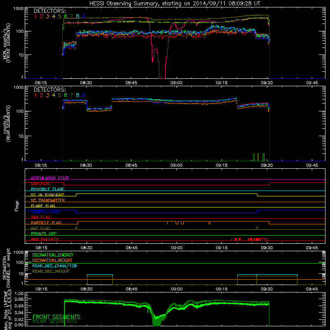This screenshot has height=330, width=330.
Task: Click the PARTICLE_FLAG label
Action: pos(46,222)
